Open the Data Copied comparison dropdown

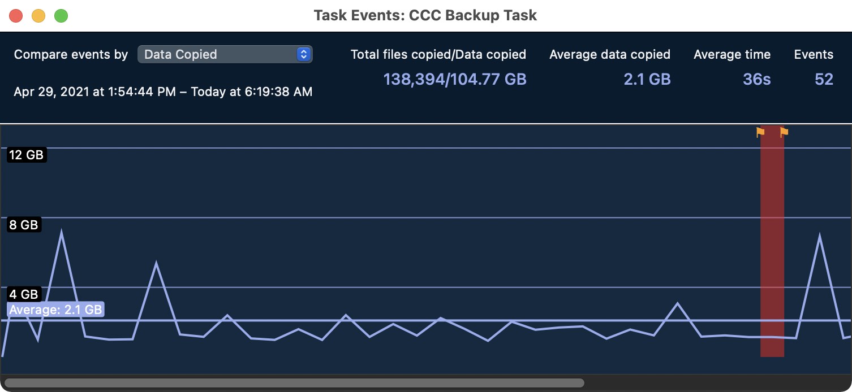(225, 54)
